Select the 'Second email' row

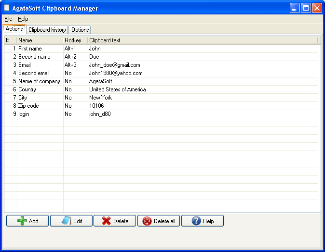[x=161, y=73]
